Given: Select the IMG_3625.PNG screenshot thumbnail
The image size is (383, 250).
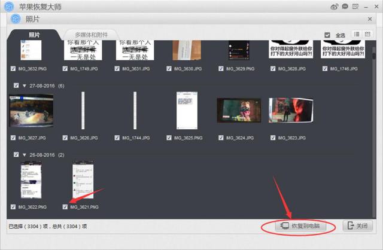Looking at the screenshot, I should [x=186, y=111].
